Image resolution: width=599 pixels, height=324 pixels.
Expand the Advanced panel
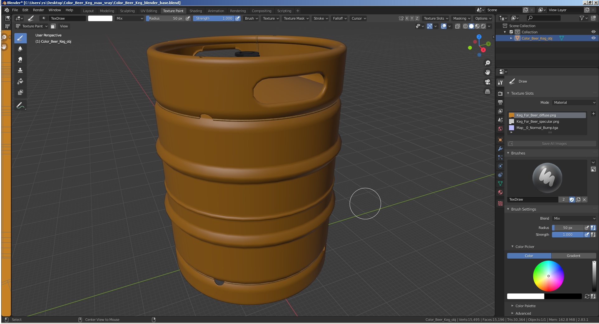point(523,313)
